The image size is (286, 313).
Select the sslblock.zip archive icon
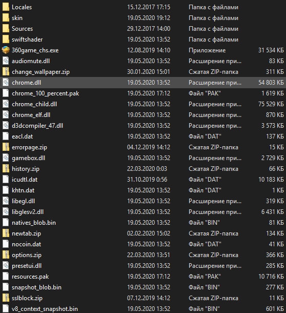6,298
